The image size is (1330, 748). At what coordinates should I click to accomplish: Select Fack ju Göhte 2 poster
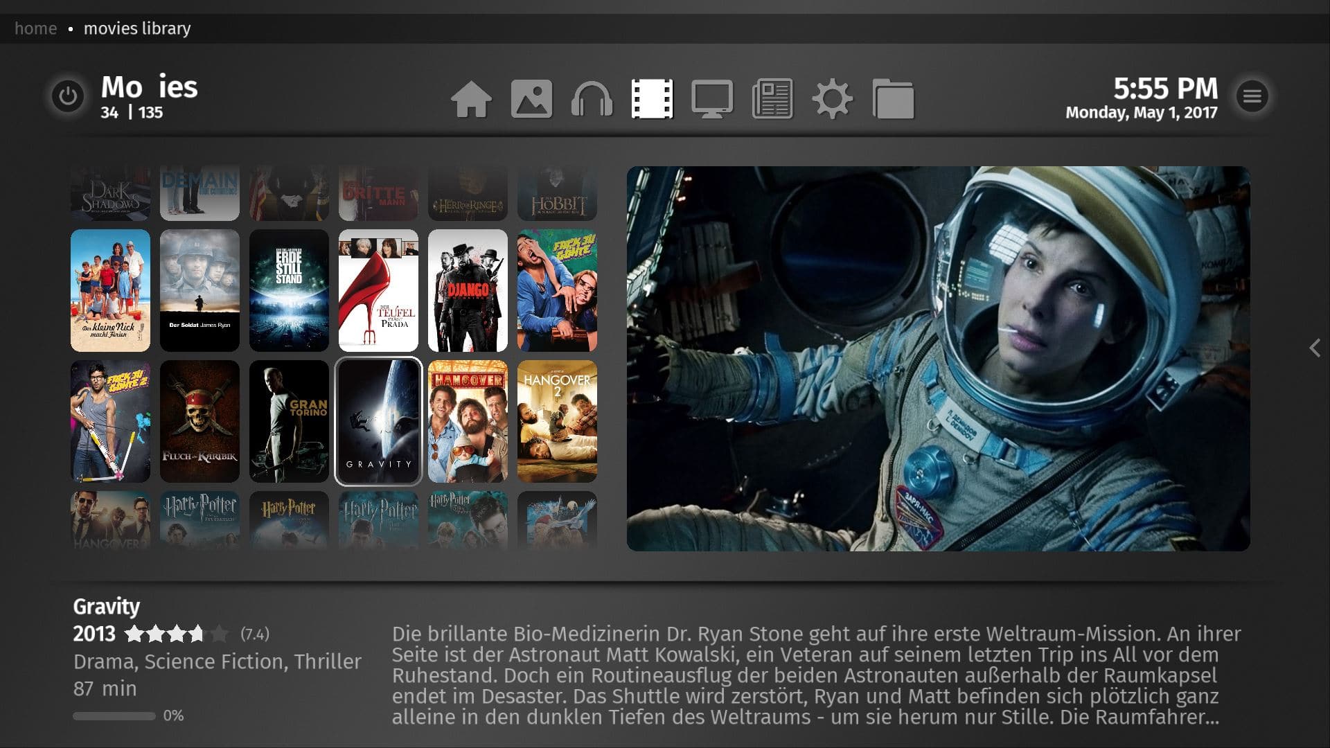pos(110,421)
